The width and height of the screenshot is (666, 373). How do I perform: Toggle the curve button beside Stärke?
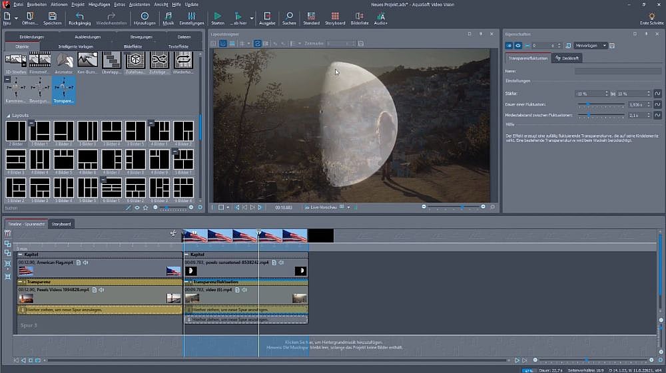point(657,94)
